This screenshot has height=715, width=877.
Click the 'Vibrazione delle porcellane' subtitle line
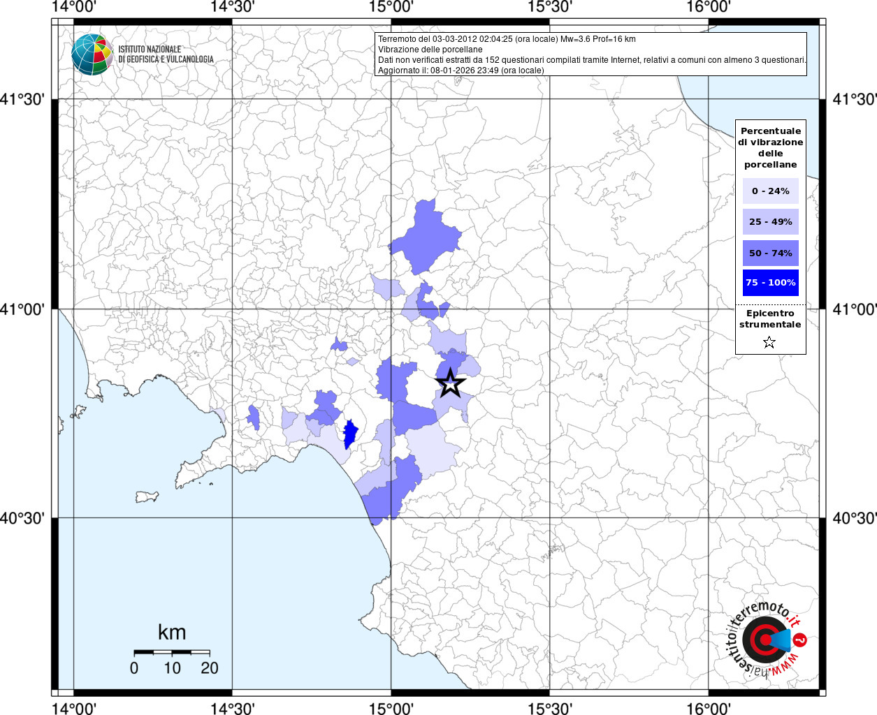point(430,50)
